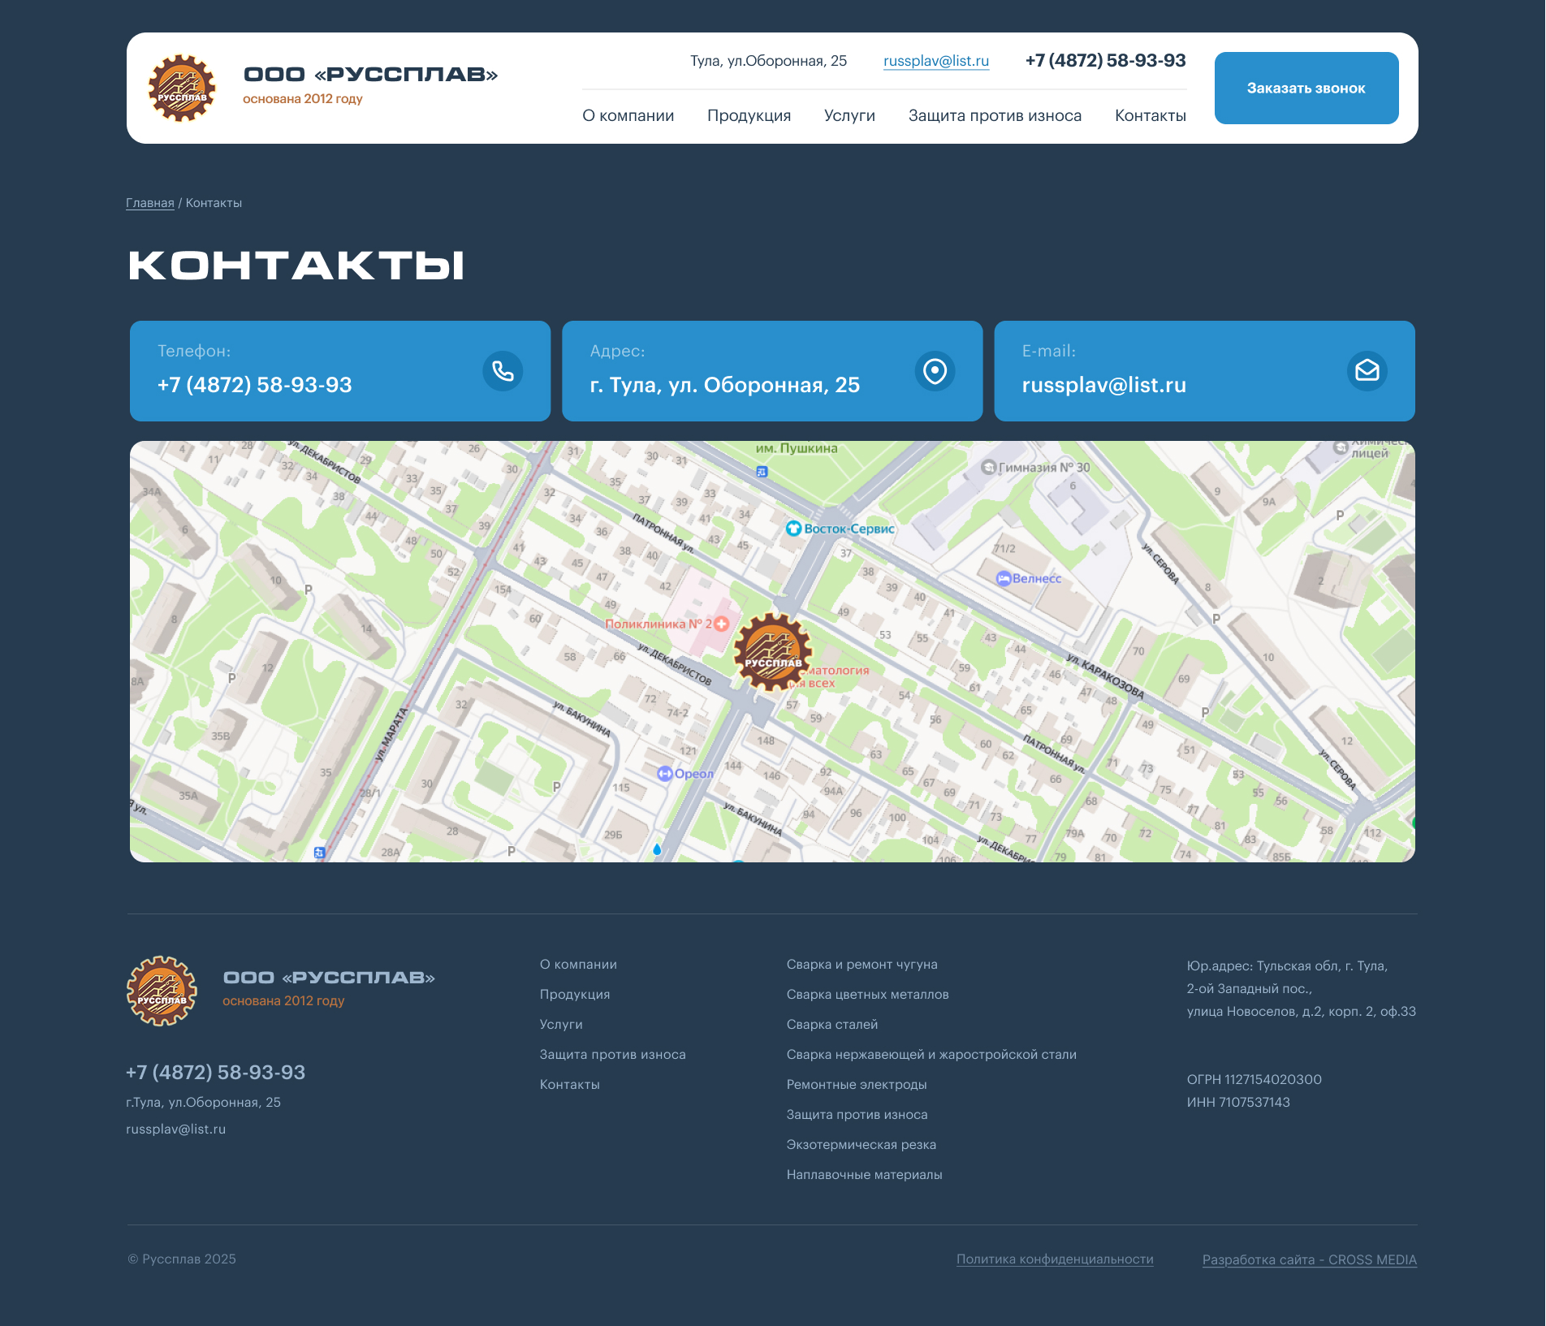Click ООО «РУССПЛАВ» title in footer

[x=329, y=978]
